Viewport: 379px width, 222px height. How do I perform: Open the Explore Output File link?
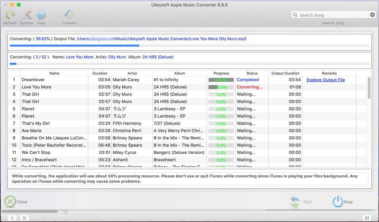326,80
